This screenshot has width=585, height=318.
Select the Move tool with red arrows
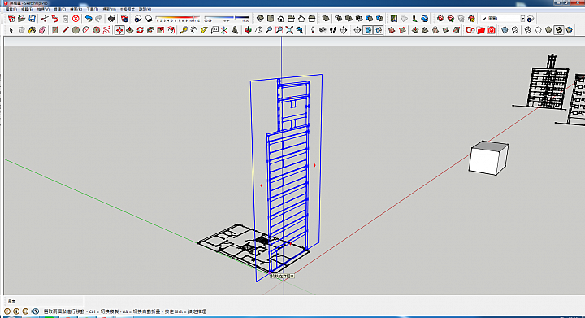click(x=119, y=30)
